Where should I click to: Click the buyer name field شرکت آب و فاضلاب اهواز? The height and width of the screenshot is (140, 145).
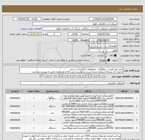[x=75, y=24]
